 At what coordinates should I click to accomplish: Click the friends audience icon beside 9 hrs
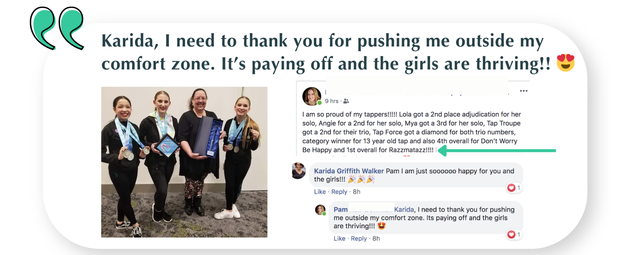[x=346, y=101]
